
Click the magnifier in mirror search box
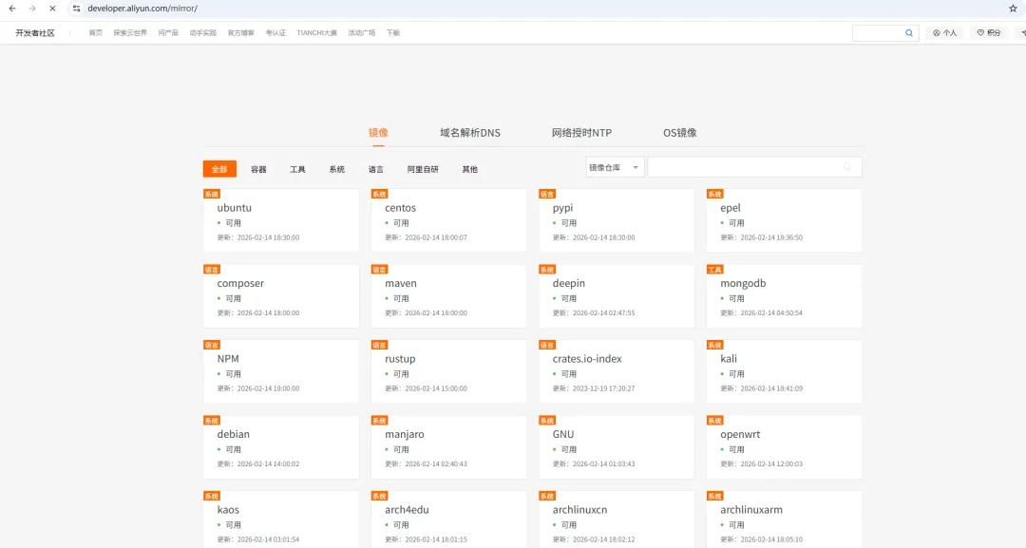click(x=847, y=167)
